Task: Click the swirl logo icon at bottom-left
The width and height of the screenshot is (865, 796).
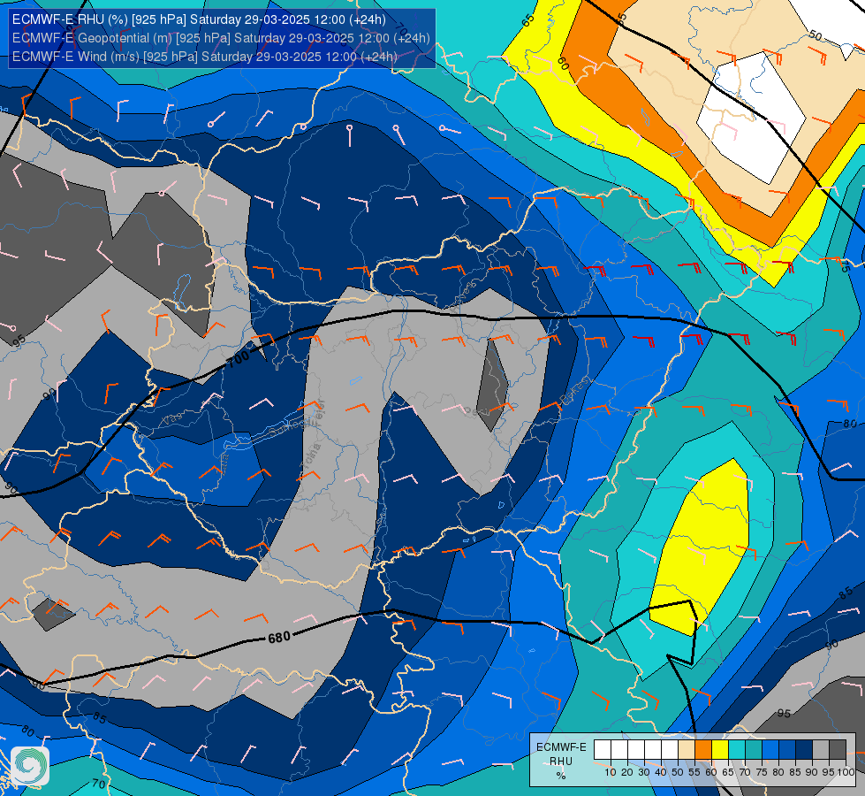Action: pos(30,766)
